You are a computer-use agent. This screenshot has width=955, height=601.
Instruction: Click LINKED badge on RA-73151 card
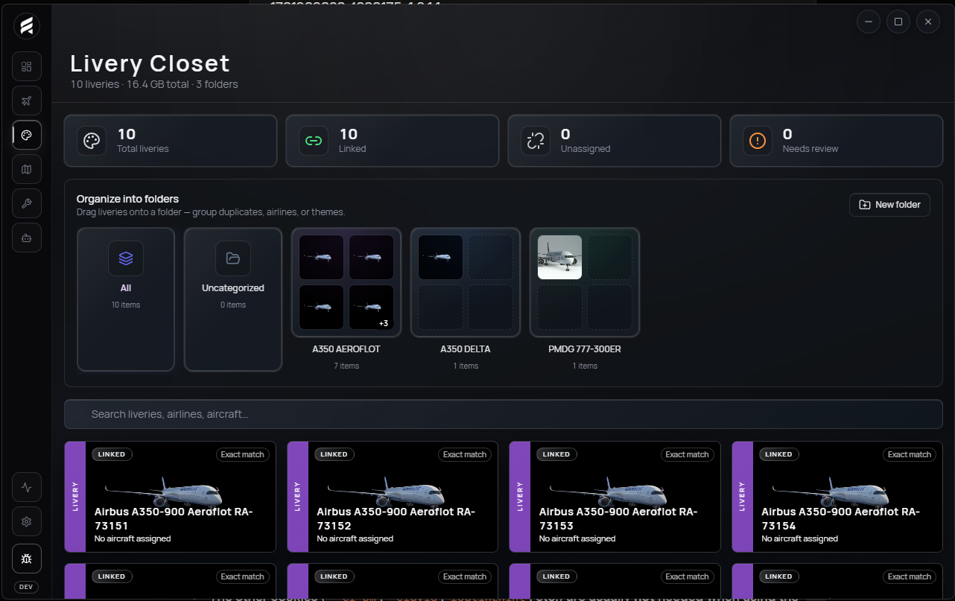pyautogui.click(x=112, y=454)
